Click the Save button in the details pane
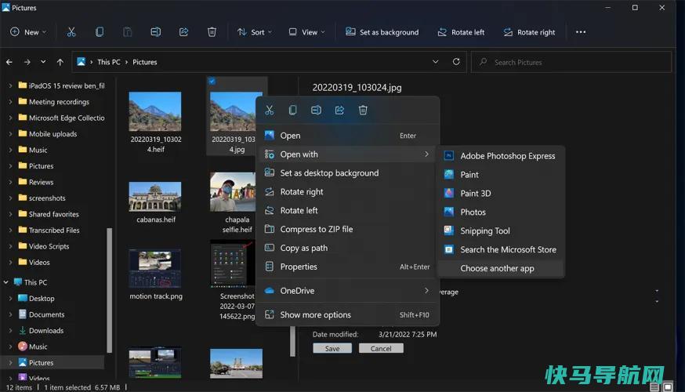Viewport: 685px width, 392px height. [x=332, y=348]
